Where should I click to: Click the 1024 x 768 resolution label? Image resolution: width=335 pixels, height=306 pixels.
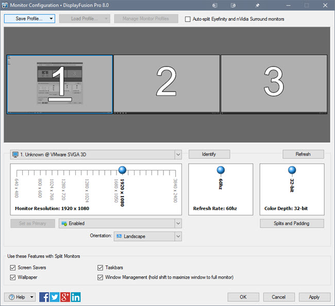pos(52,189)
